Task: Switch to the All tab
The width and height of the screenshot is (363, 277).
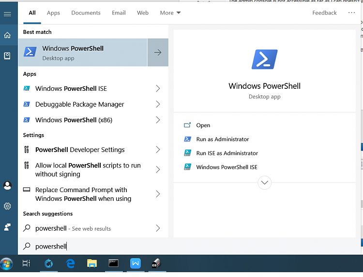Action: tap(32, 13)
